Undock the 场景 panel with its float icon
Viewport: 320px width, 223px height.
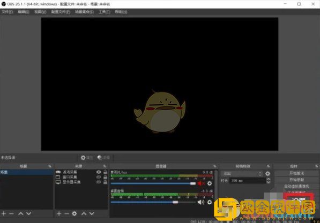[50, 166]
